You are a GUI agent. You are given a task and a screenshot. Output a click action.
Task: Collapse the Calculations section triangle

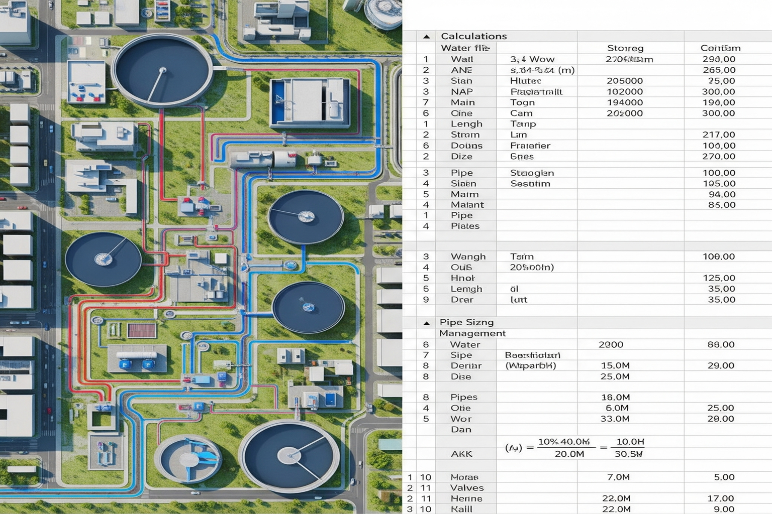click(426, 36)
